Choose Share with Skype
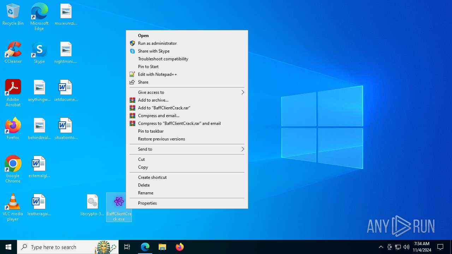This screenshot has width=452, height=254. (187, 51)
